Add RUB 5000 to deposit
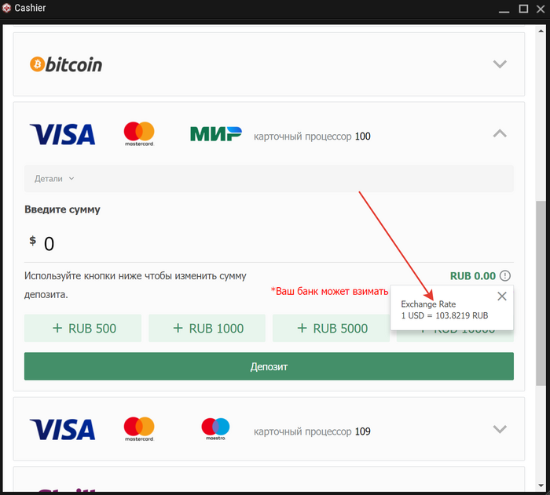Image resolution: width=550 pixels, height=495 pixels. pyautogui.click(x=331, y=328)
